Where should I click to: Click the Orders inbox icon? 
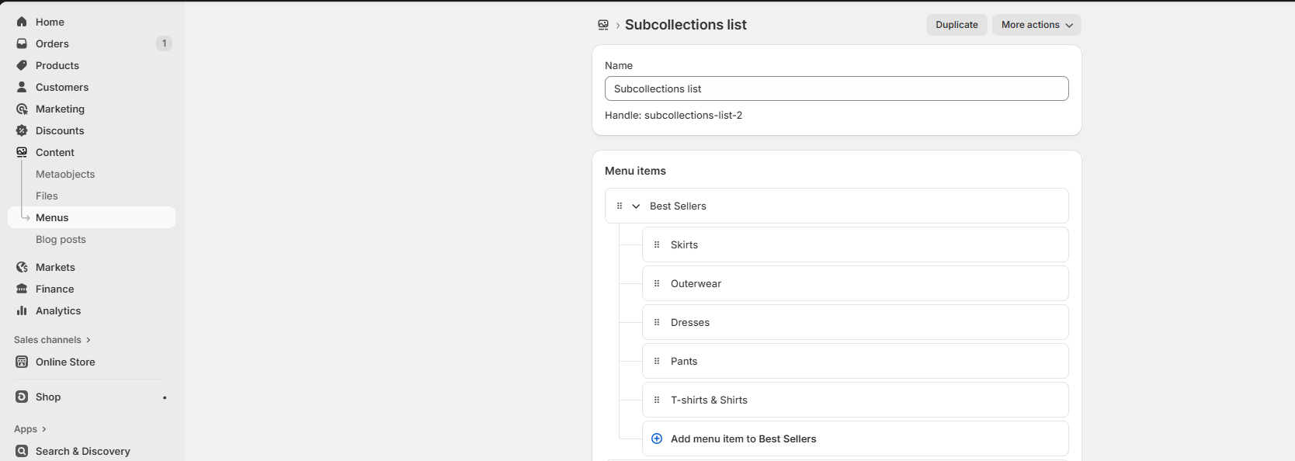22,43
